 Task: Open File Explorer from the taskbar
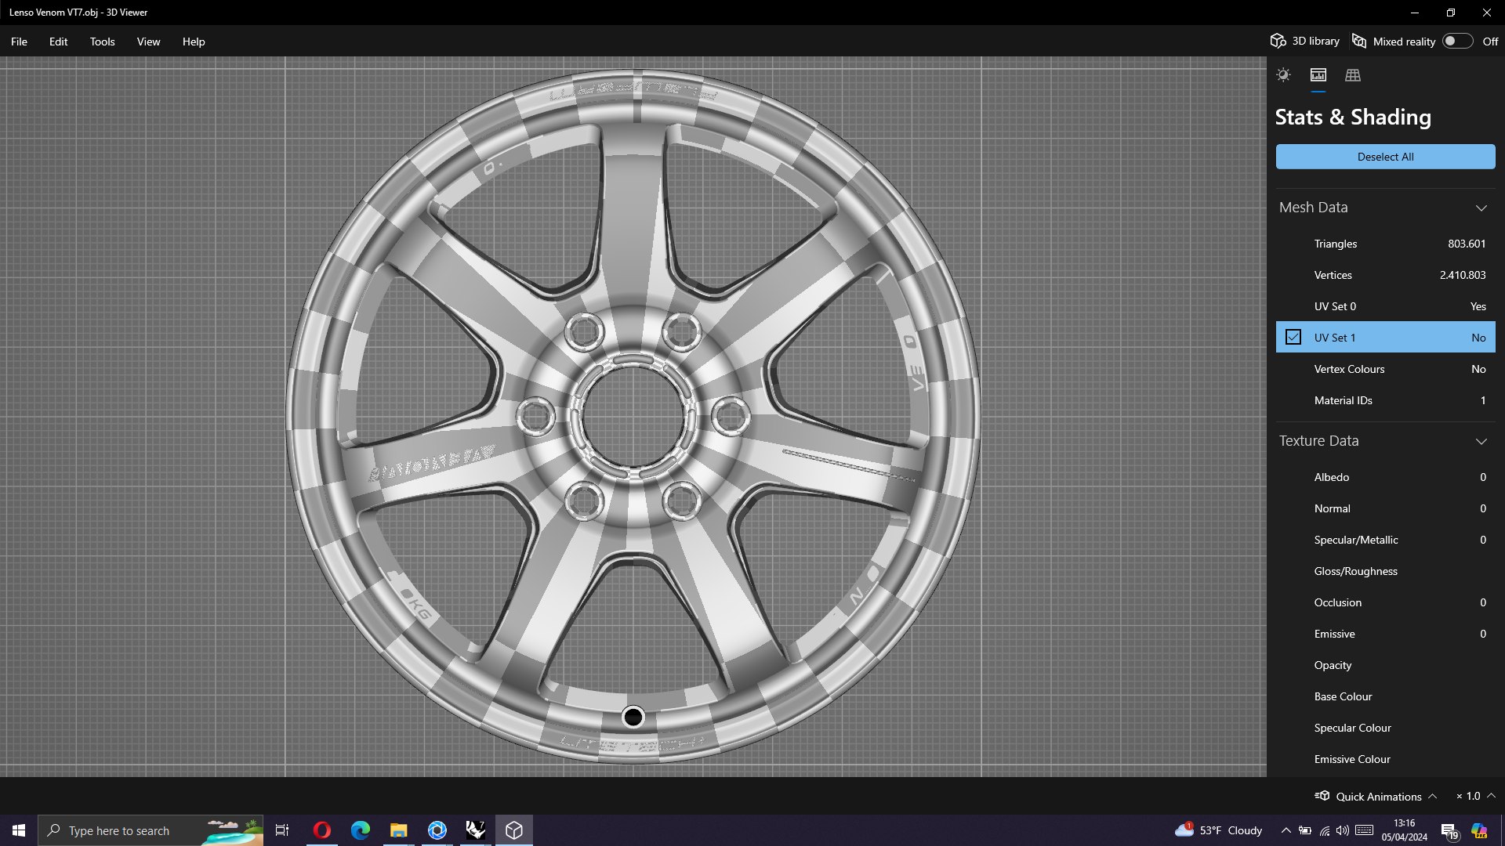(398, 830)
